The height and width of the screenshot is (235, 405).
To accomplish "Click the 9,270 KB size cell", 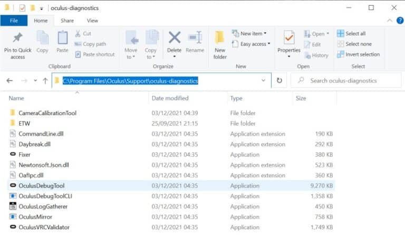I will [x=321, y=185].
